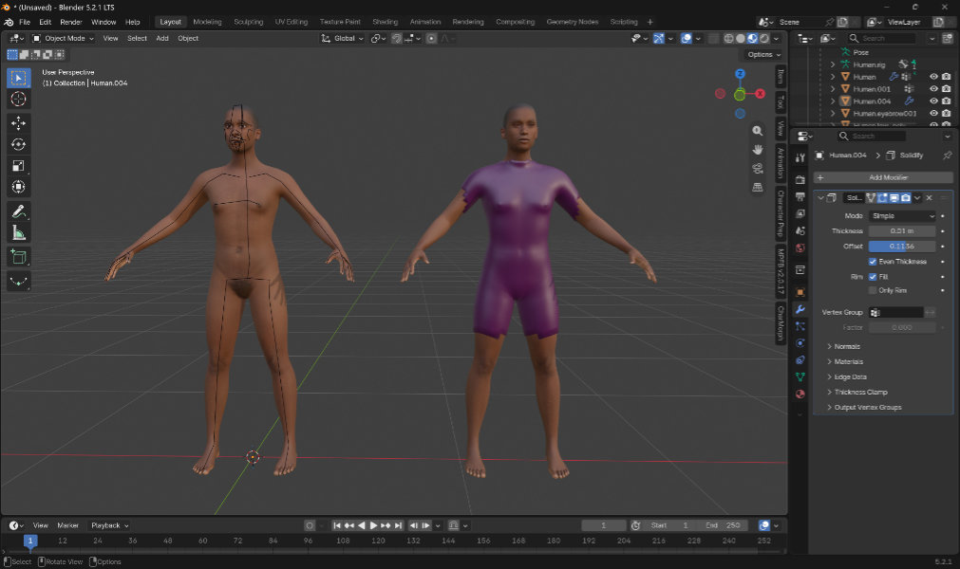Select the Select Box tool
The width and height of the screenshot is (960, 569).
[18, 78]
